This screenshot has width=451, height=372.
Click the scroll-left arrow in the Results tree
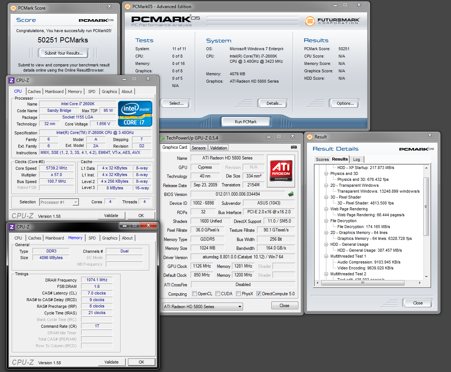click(317, 283)
